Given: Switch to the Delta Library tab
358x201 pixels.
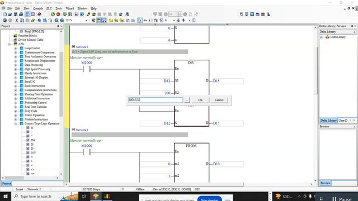Looking at the screenshot, I should (328, 121).
